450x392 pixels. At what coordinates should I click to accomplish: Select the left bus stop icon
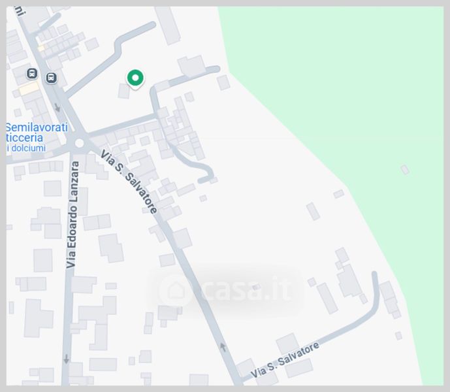(32, 74)
